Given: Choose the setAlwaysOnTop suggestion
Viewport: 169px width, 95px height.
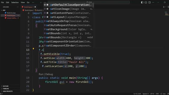Looking at the screenshot, I should 69,21.
